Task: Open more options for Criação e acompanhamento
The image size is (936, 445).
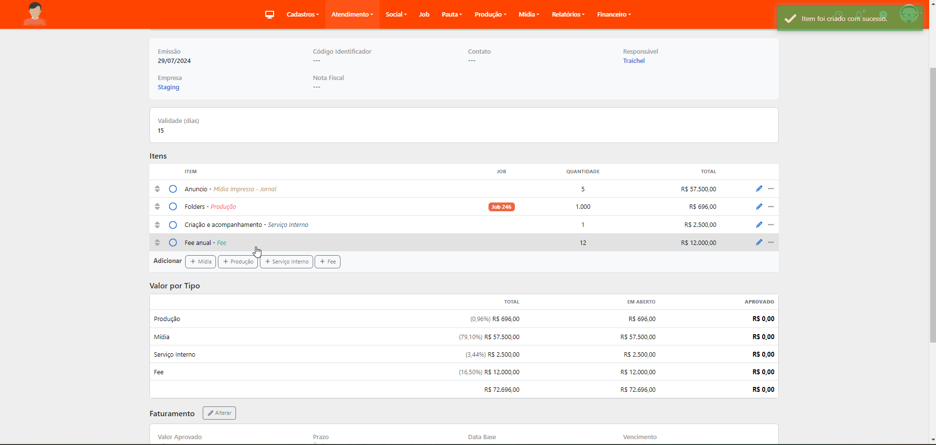Action: pos(770,225)
